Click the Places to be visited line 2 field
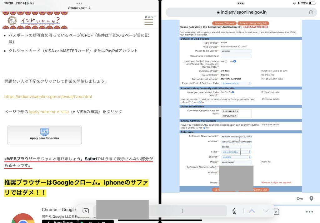The height and width of the screenshot is (223, 320). click(236, 56)
